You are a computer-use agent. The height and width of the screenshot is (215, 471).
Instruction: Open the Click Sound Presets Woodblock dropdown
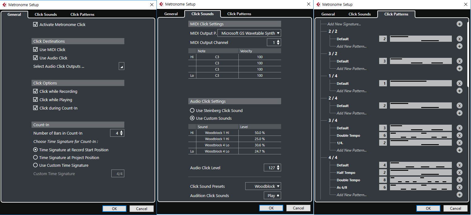pos(263,186)
